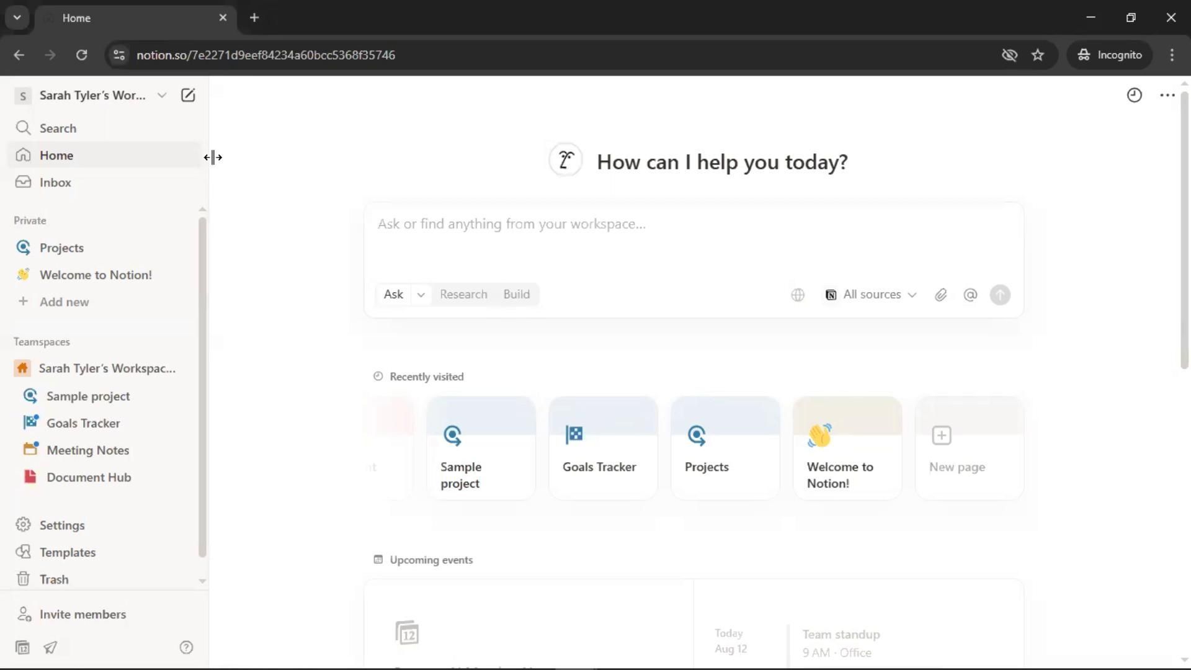Expand the Ask mode dropdown arrow
The height and width of the screenshot is (670, 1191).
click(421, 295)
